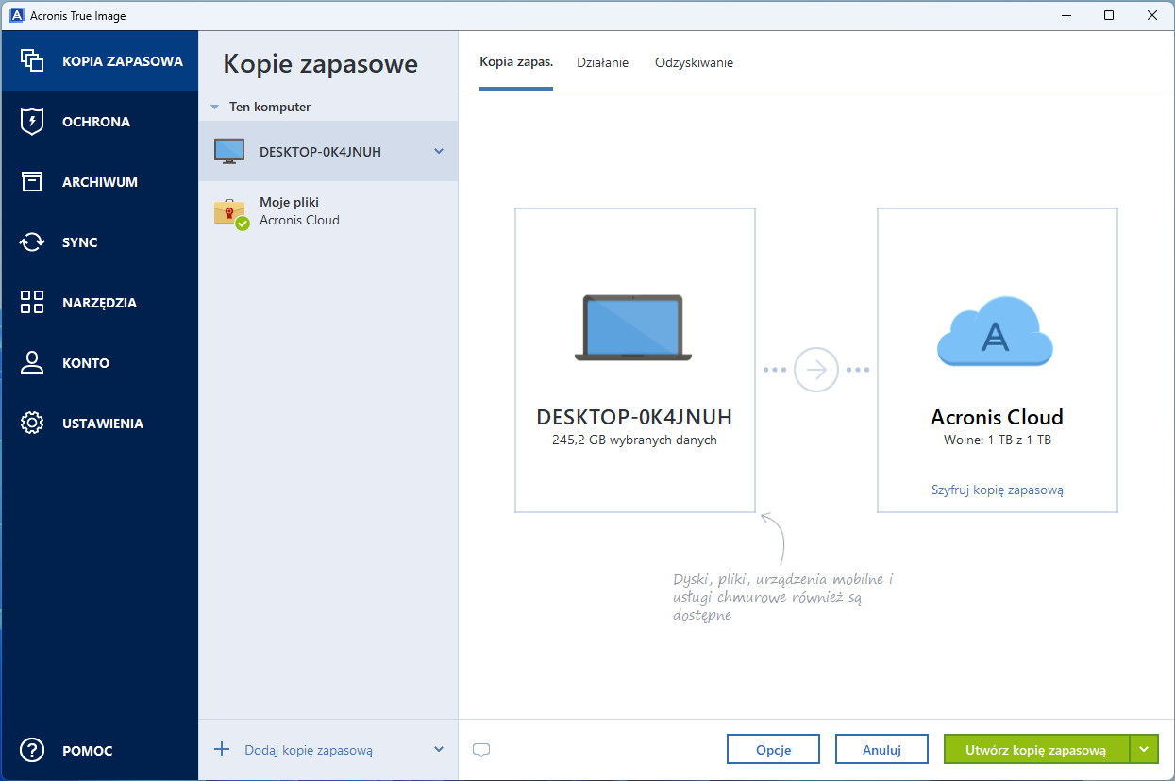The image size is (1175, 781).
Task: Go to the KONTO sidebar section
Action: pyautogui.click(x=100, y=363)
